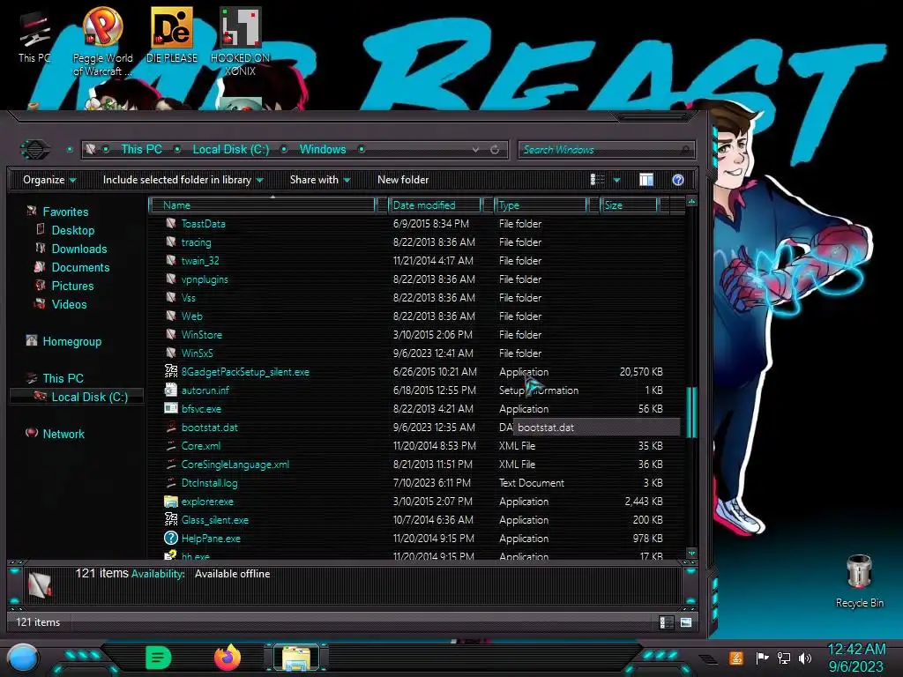Open the address bar history dropdown
This screenshot has height=677, width=903.
pyautogui.click(x=475, y=150)
